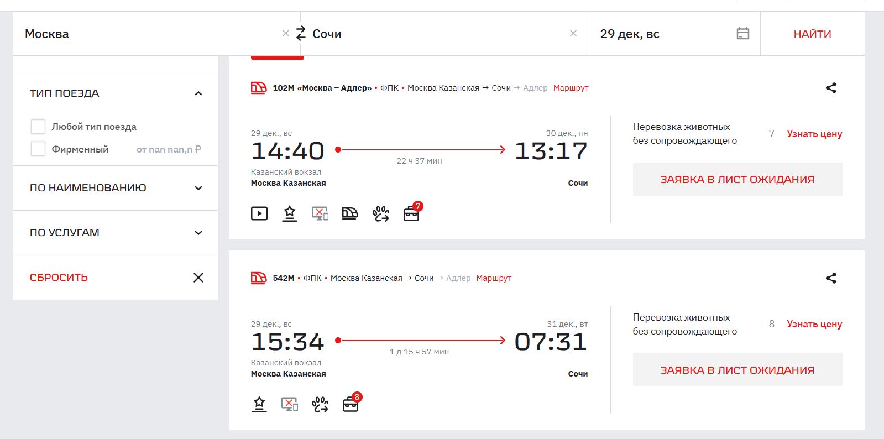Click the pet transport paw icon for 102M
Viewport: 884px width, 439px height.
[x=380, y=213]
